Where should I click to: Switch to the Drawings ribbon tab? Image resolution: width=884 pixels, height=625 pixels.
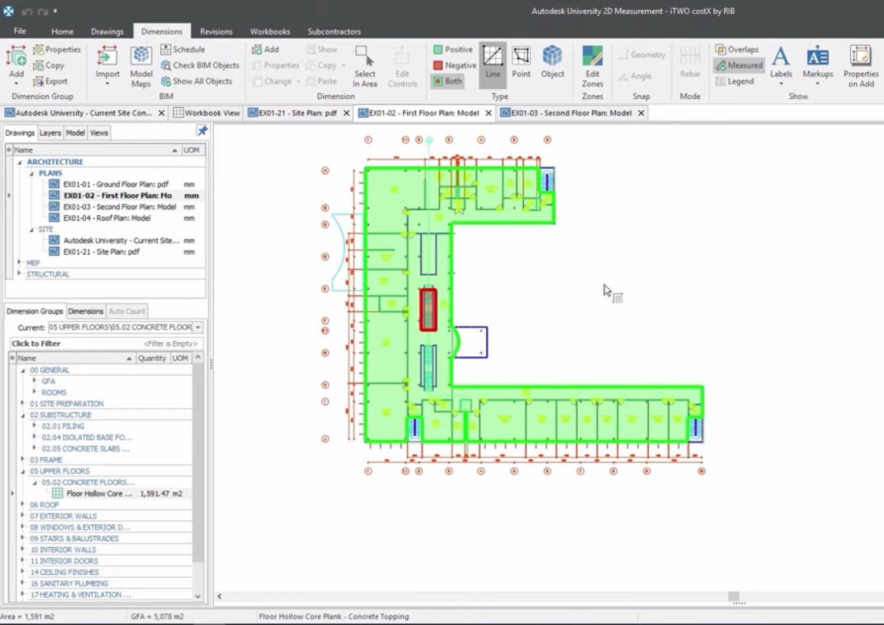(107, 31)
